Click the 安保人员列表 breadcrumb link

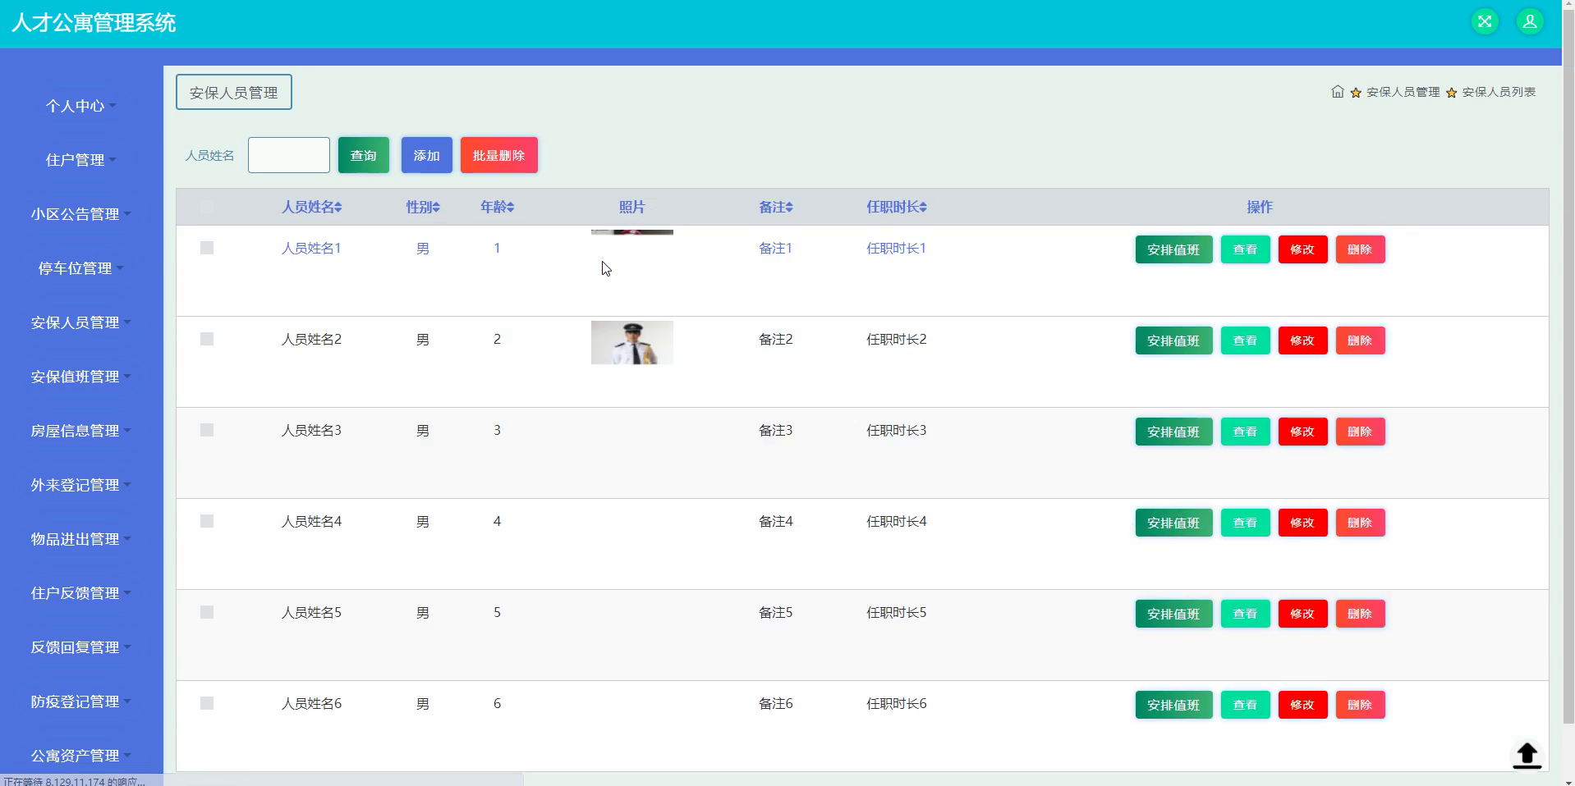tap(1499, 92)
